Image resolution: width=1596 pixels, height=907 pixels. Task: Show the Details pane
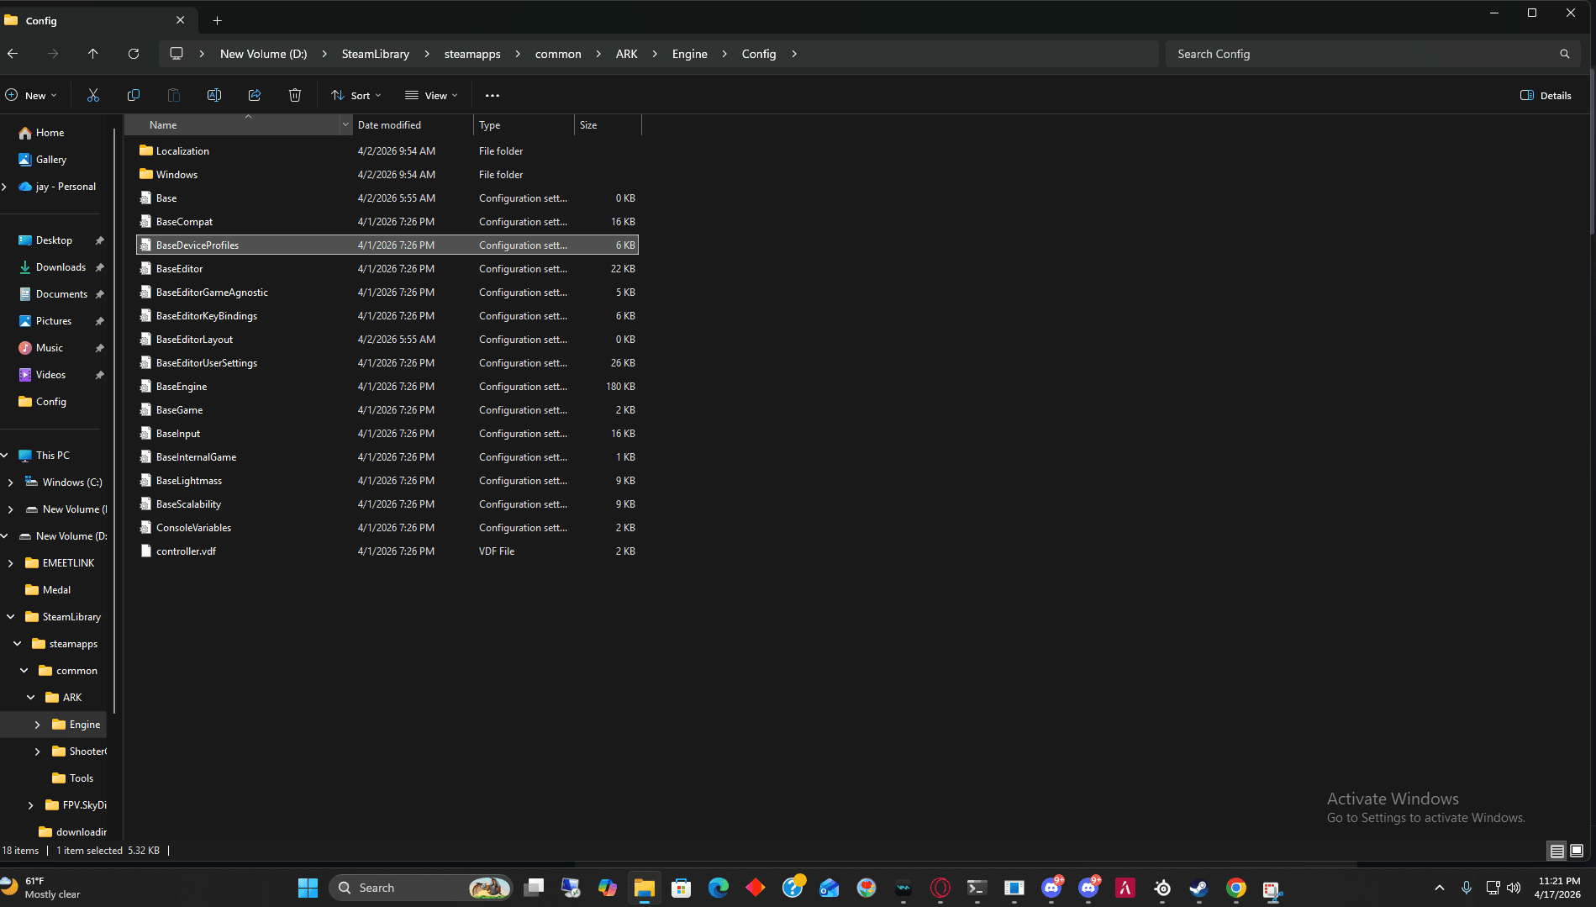click(x=1546, y=95)
